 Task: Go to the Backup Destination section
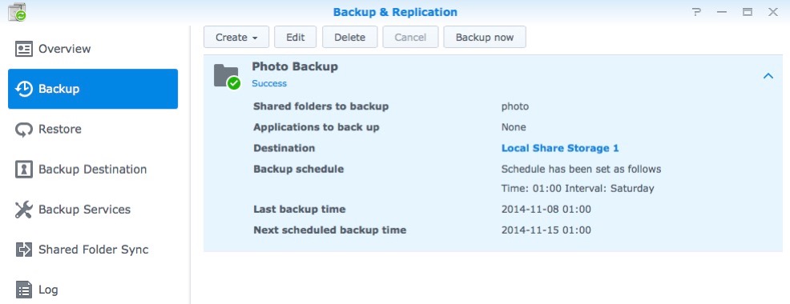(93, 169)
